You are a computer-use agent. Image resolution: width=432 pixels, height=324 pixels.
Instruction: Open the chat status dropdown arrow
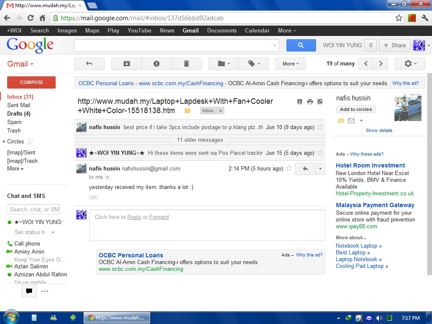click(x=53, y=232)
